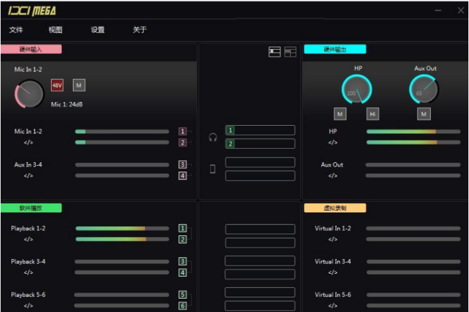Viewport: 469px width, 312px height.
Task: Toggle stereo link under Playback 1-2
Action: (x=28, y=239)
